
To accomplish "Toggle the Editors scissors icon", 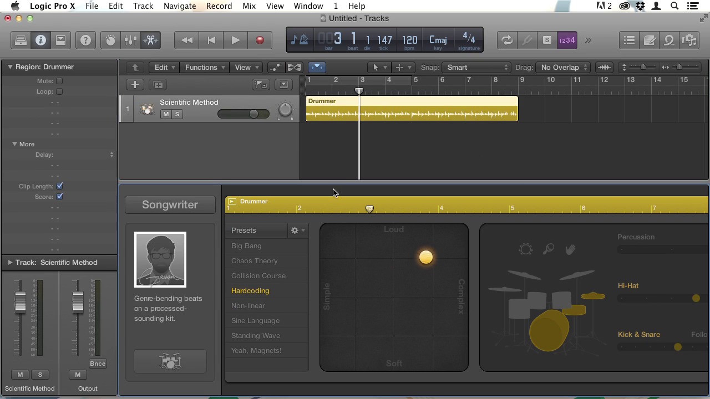I will click(150, 40).
